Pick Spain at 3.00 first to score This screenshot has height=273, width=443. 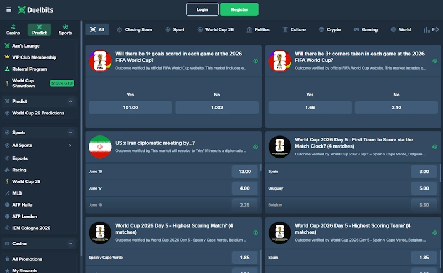point(424,171)
